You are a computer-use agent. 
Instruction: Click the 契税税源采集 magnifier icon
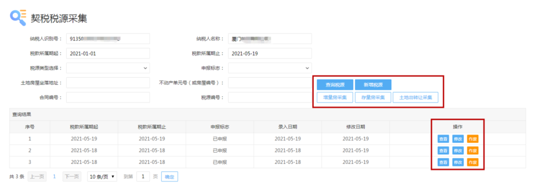pyautogui.click(x=18, y=18)
